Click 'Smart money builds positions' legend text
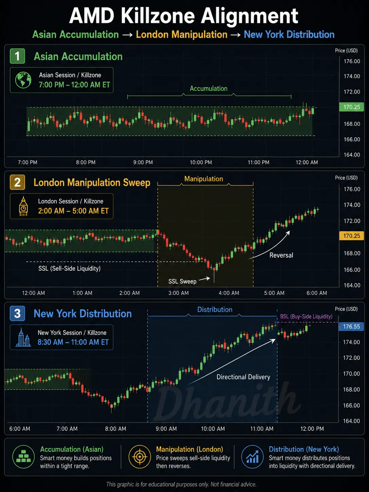The height and width of the screenshot is (492, 369). point(76,458)
